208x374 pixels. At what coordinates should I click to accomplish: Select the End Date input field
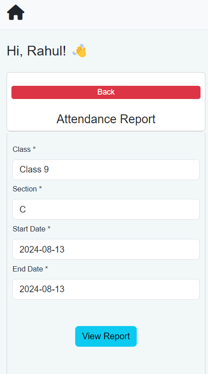point(106,290)
